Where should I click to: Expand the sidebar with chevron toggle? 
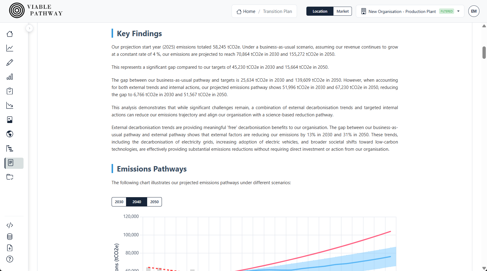coord(29,28)
